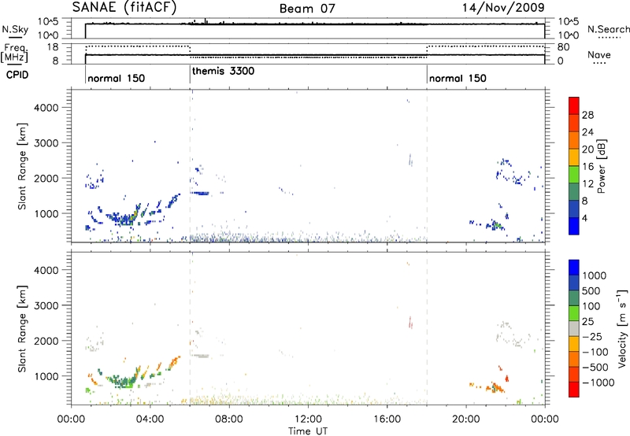Select the grey segment of the velocity colorbar

coord(574,329)
